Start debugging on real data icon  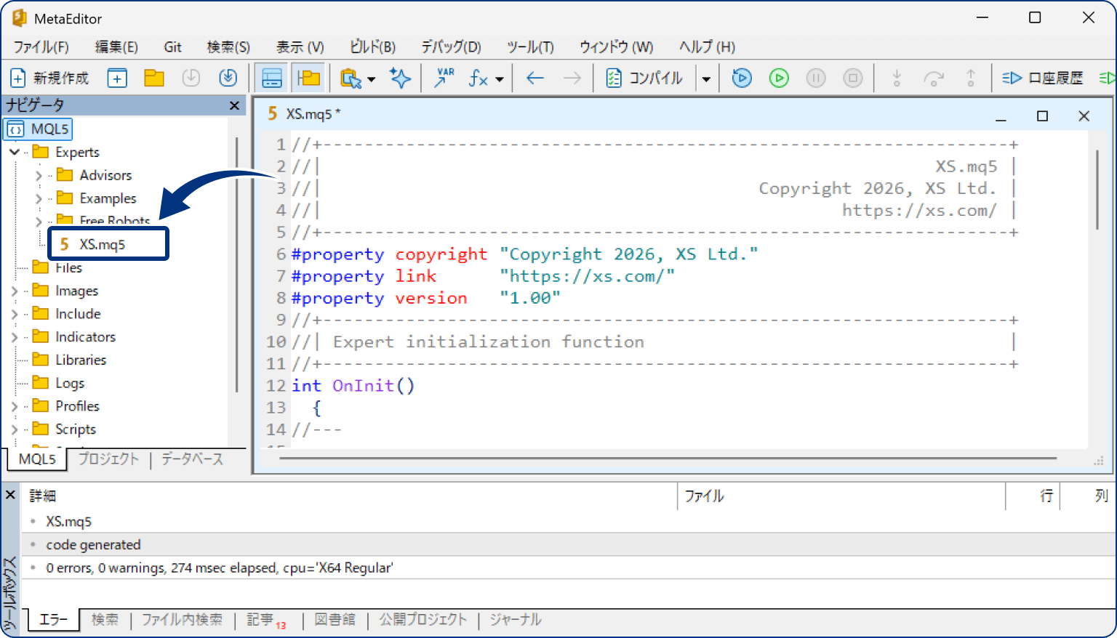742,78
